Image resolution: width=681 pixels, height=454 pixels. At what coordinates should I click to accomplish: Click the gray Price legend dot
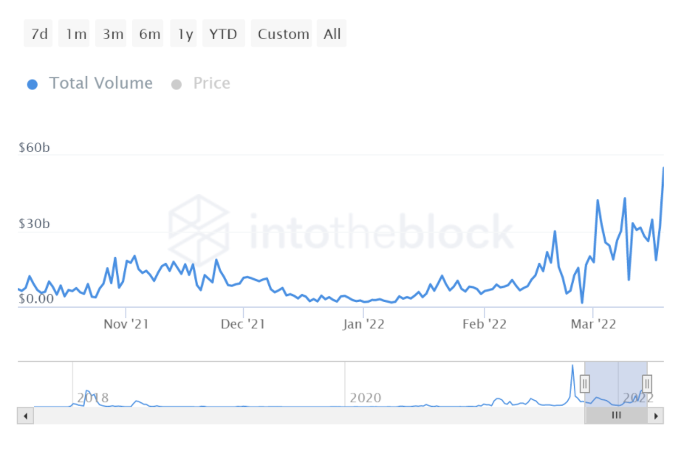click(x=177, y=84)
